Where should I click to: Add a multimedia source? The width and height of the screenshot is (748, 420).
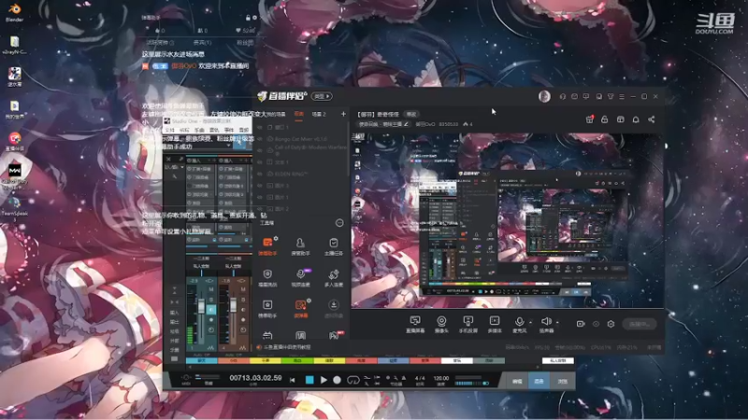(x=495, y=324)
